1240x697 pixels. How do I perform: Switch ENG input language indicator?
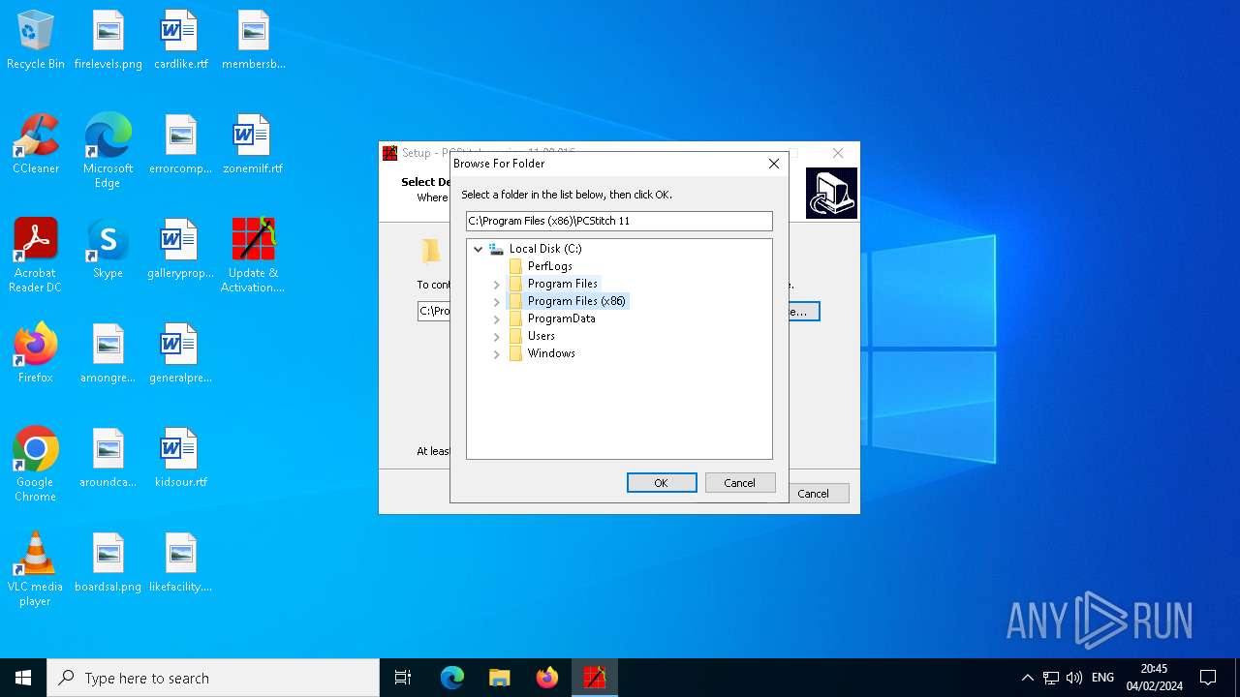pyautogui.click(x=1103, y=678)
